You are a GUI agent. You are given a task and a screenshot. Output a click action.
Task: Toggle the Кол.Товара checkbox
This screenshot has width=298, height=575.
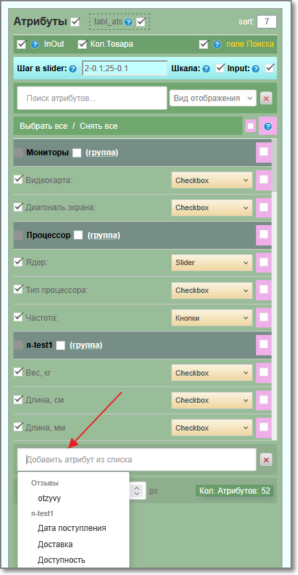[83, 44]
